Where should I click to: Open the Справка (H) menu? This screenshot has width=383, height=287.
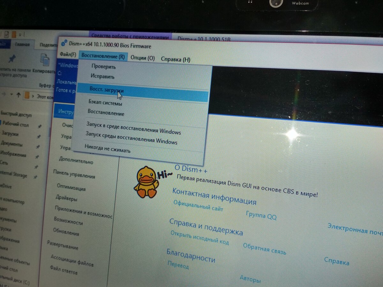(176, 59)
